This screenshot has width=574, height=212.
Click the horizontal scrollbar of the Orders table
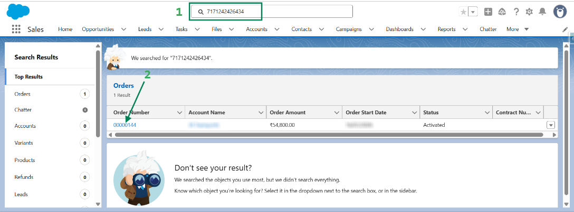[x=329, y=135]
